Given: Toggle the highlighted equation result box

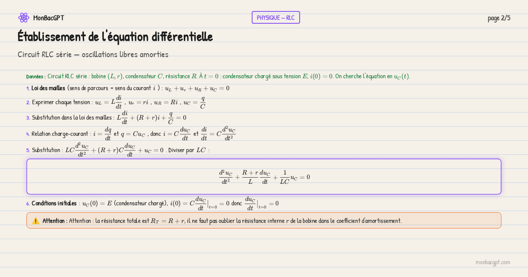Looking at the screenshot, I should [264, 176].
